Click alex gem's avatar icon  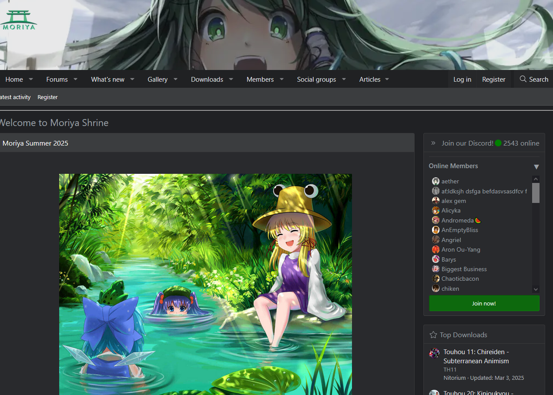point(436,201)
